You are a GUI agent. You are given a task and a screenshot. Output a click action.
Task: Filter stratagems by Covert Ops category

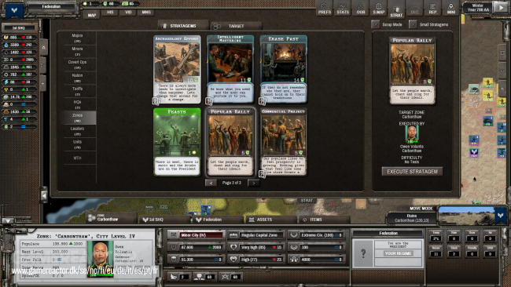coord(77,64)
